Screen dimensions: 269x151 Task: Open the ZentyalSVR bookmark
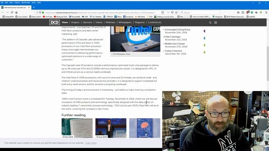[x=8, y=17]
